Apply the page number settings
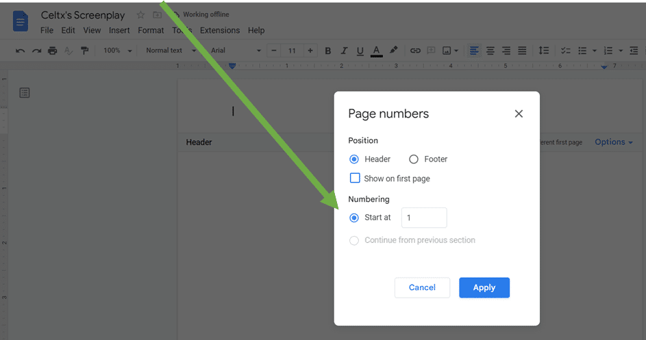The width and height of the screenshot is (646, 340). (x=484, y=288)
